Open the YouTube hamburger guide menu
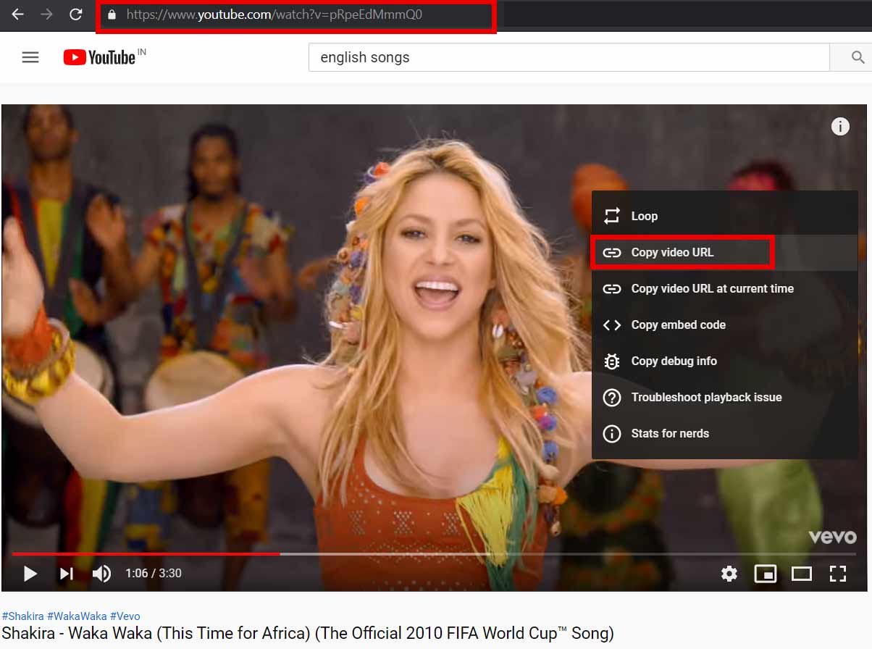Image resolution: width=872 pixels, height=649 pixels. (x=30, y=57)
